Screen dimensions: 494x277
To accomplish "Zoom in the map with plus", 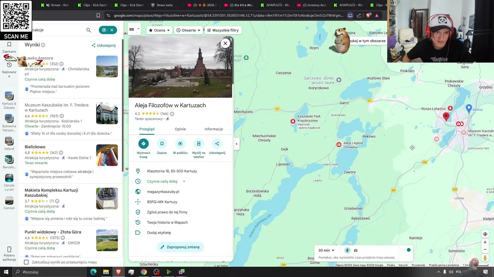I will (485, 242).
